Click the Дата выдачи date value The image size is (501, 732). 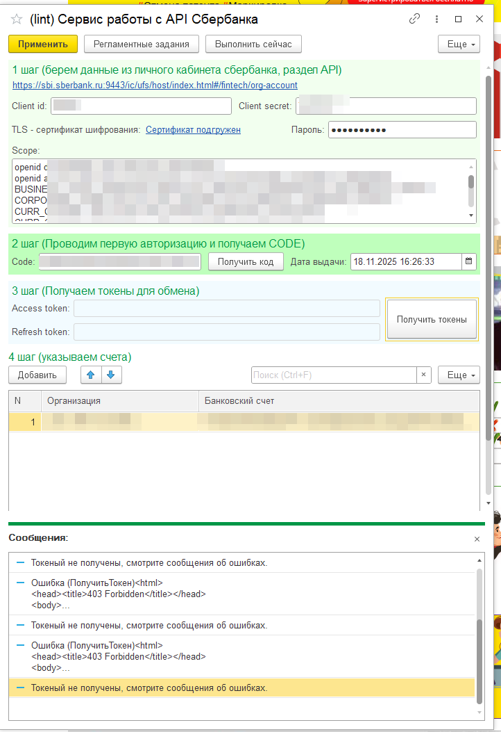(406, 261)
